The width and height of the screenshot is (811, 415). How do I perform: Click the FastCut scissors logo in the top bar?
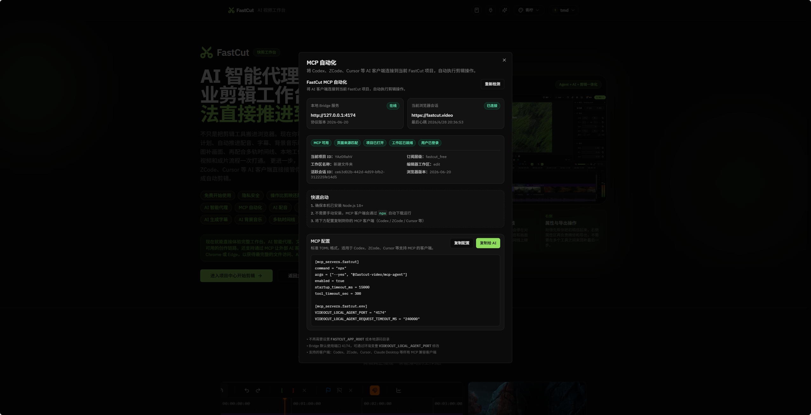(x=231, y=10)
